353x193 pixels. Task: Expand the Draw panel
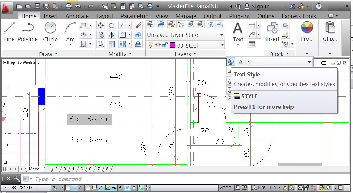(48, 54)
